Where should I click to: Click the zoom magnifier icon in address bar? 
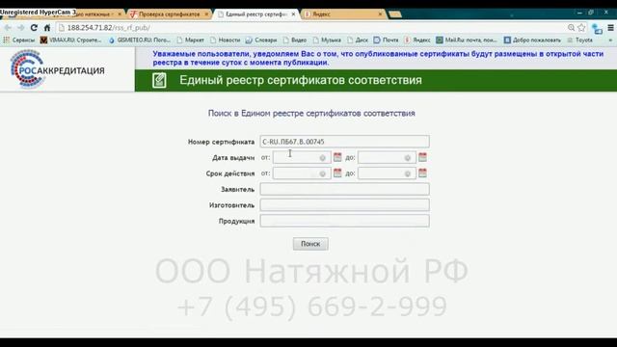click(x=571, y=28)
